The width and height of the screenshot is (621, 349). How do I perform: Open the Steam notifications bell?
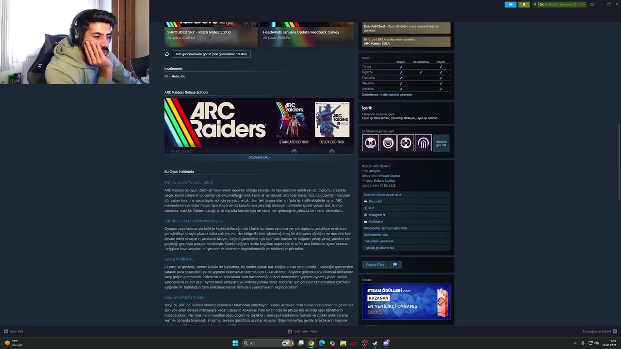pos(524,4)
